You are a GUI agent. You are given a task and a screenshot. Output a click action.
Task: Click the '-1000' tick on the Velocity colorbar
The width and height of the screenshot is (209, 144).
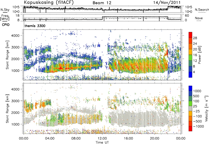(198, 126)
